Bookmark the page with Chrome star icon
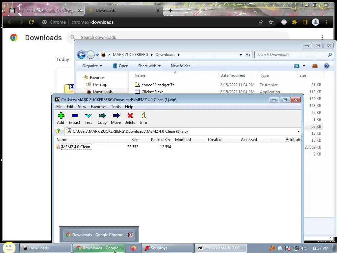 pyautogui.click(x=271, y=22)
